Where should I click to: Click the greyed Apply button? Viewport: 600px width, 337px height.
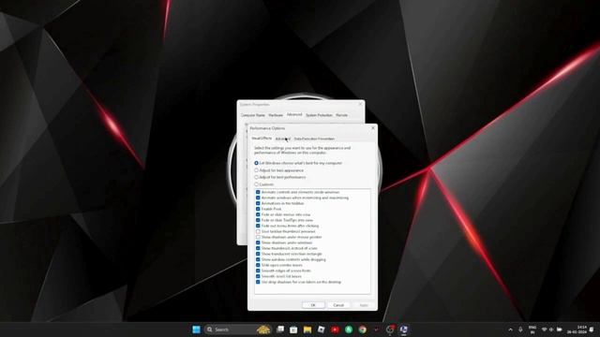pyautogui.click(x=364, y=305)
